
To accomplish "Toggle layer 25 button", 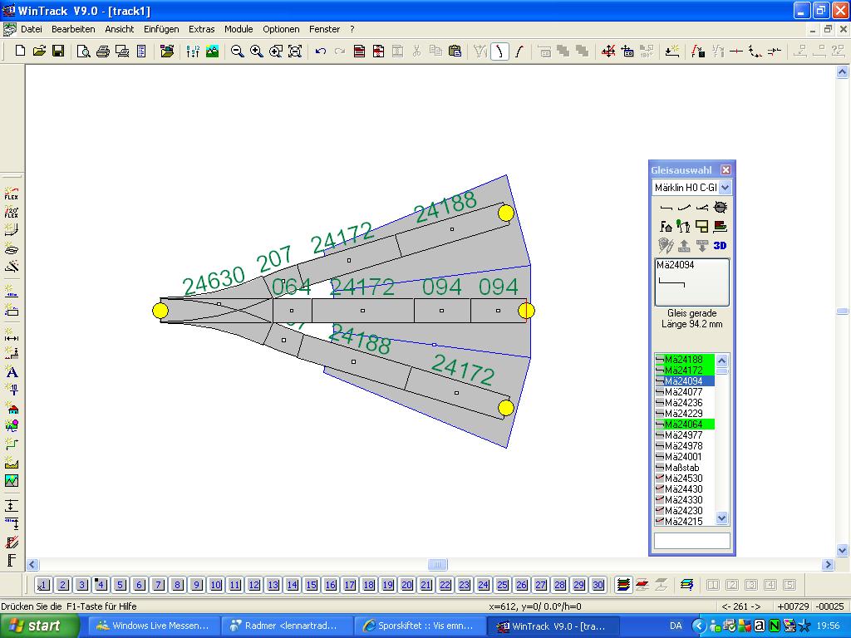I will pos(503,585).
